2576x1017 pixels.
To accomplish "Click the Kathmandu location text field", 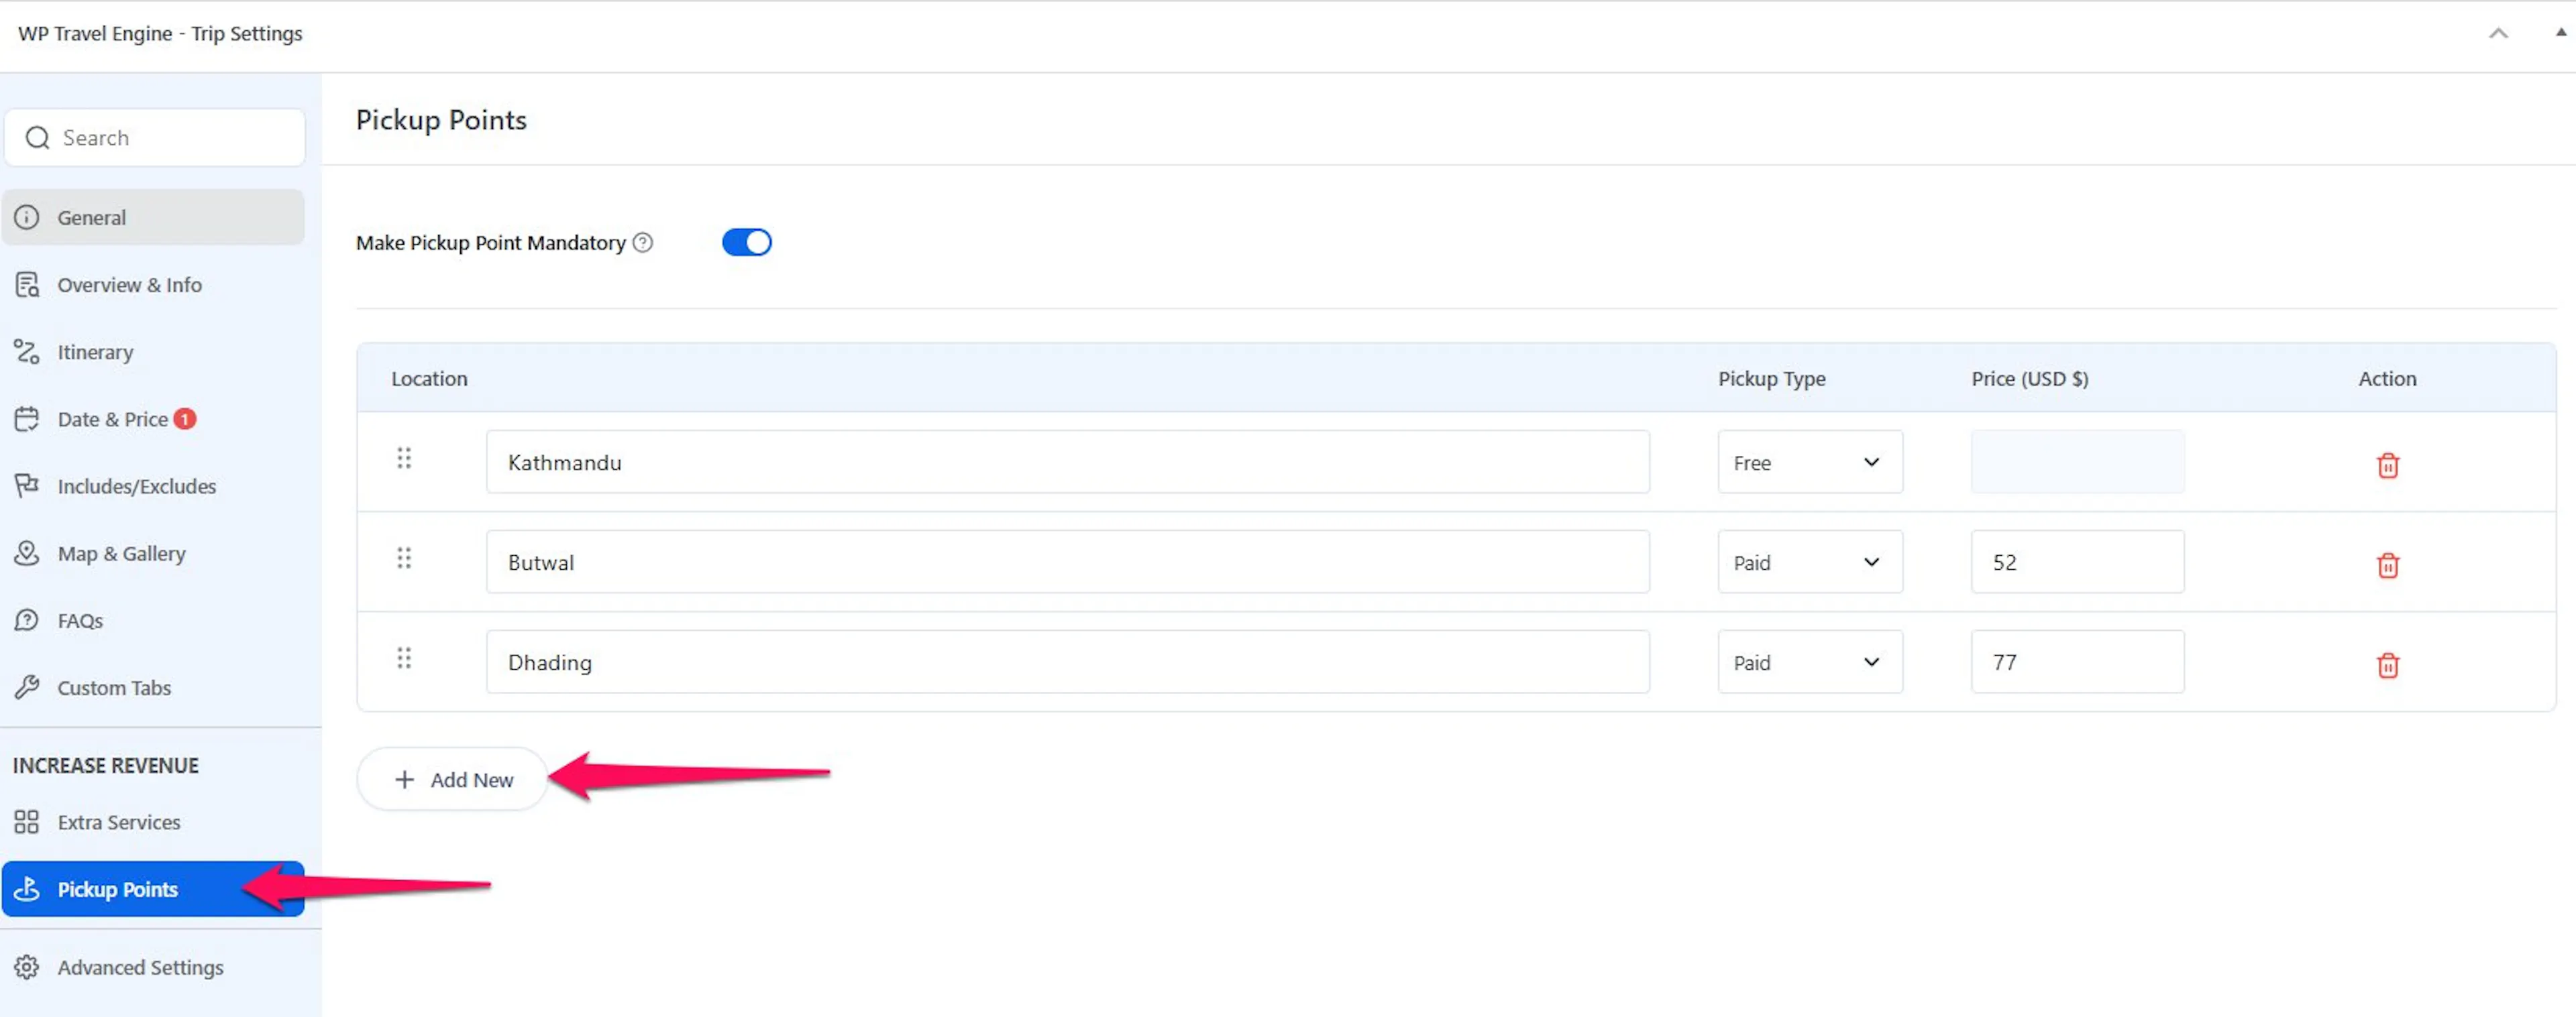I will pyautogui.click(x=1067, y=463).
